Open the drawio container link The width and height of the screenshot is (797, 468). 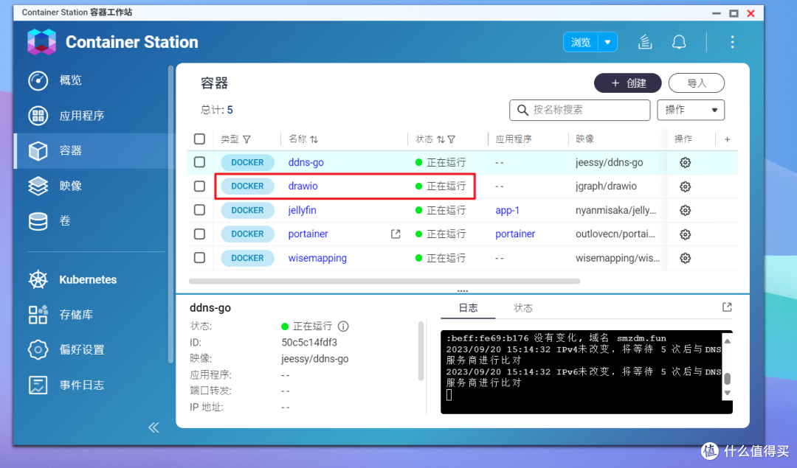point(303,186)
